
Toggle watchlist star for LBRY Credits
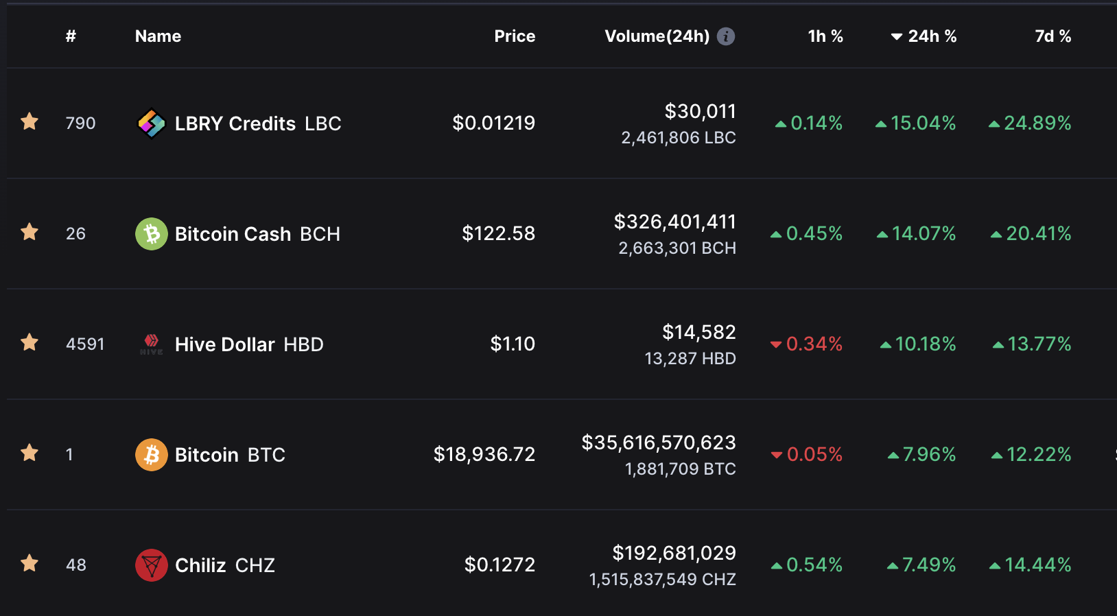pyautogui.click(x=30, y=122)
